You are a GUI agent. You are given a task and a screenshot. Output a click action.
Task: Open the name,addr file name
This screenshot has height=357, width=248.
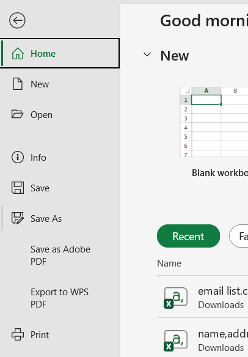[223, 334]
